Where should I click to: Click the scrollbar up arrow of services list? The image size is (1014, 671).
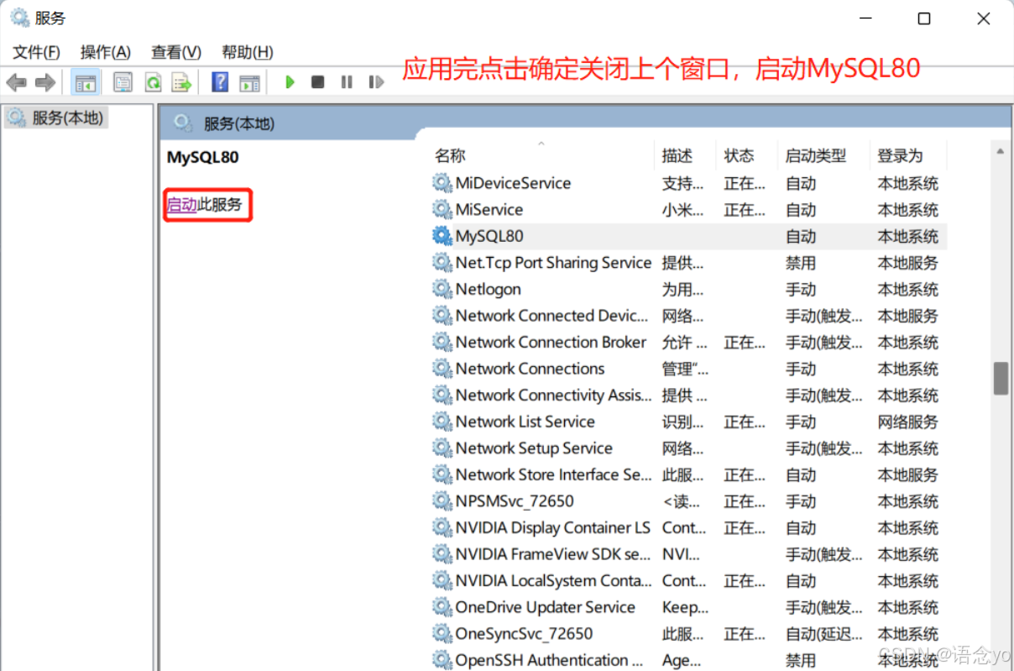click(x=1001, y=151)
